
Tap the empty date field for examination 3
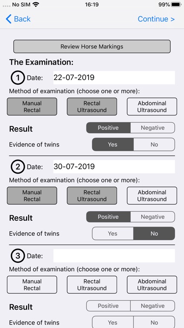(x=114, y=256)
